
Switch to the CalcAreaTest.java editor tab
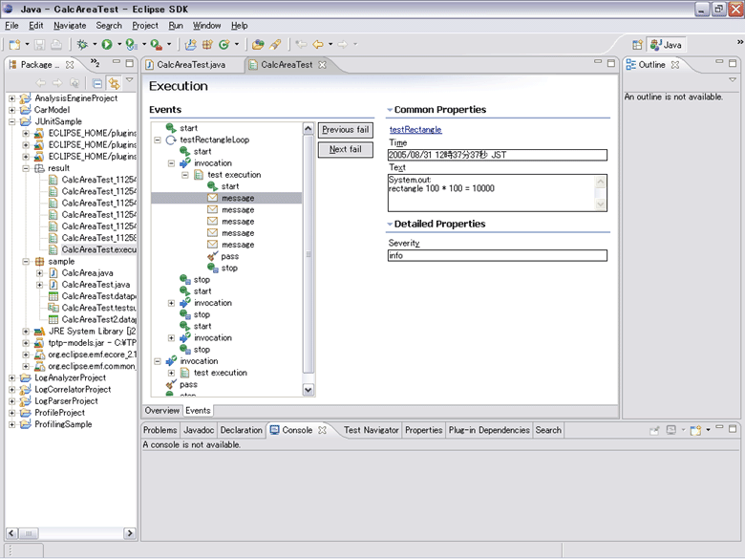tap(191, 65)
